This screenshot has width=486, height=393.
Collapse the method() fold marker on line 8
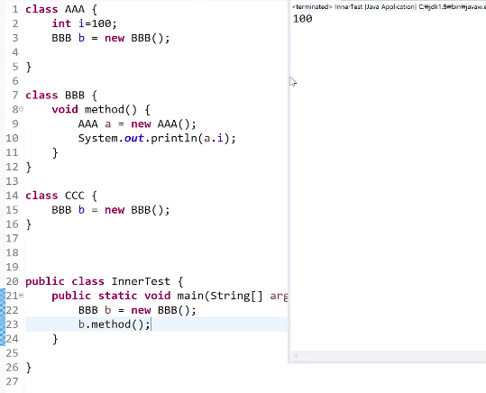pos(21,109)
